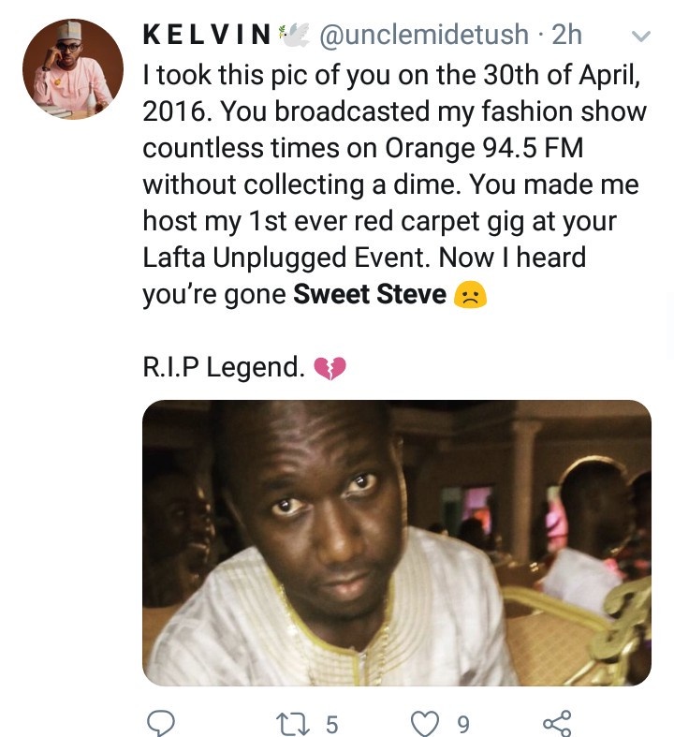Select the R.I.P Legend text line
The height and width of the screenshot is (737, 674).
[x=223, y=369]
